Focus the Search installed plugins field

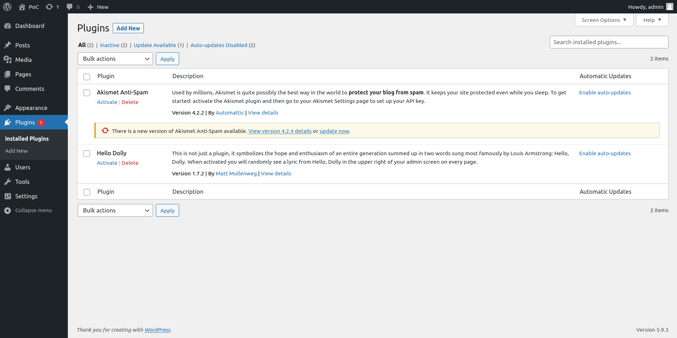click(x=609, y=42)
